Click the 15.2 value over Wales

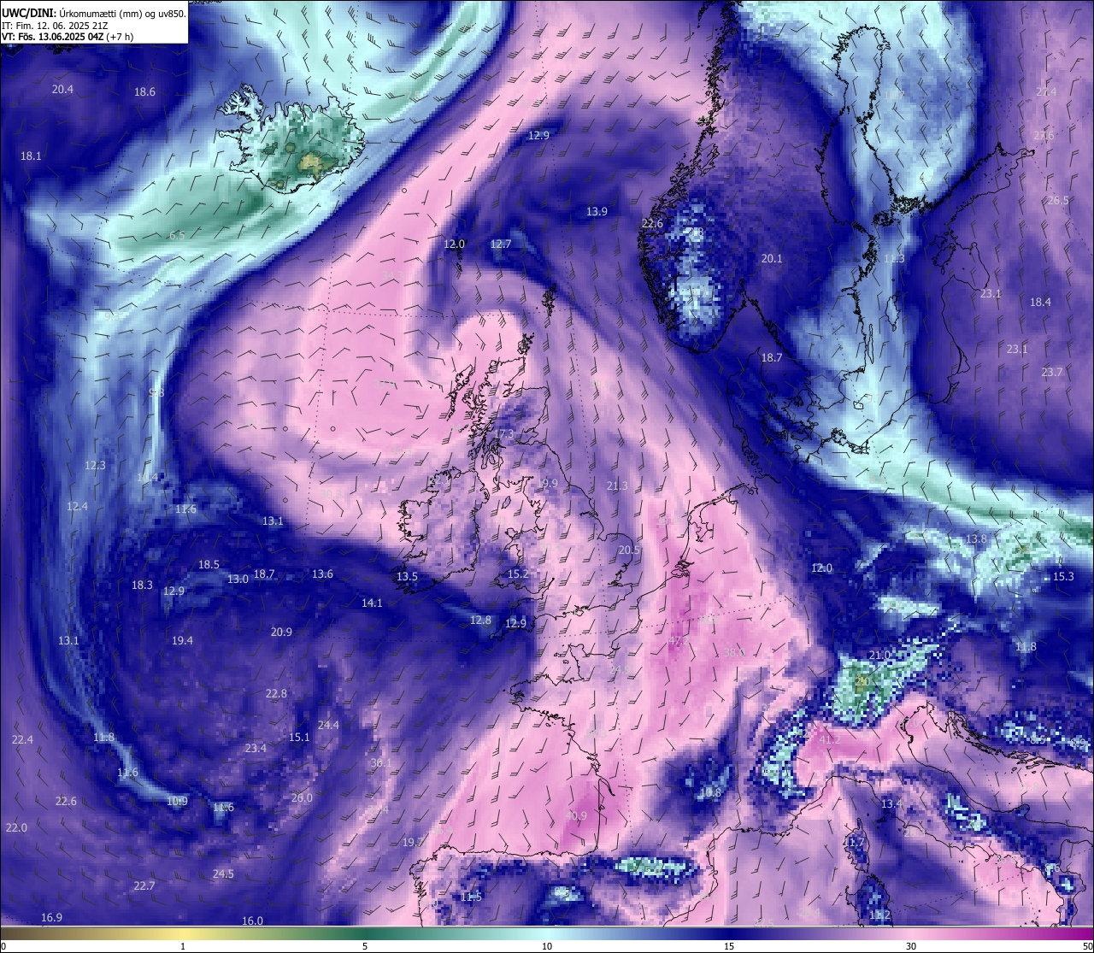(x=518, y=574)
